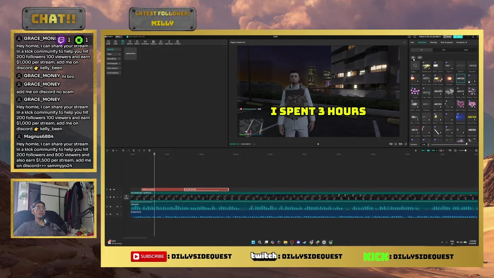Expand the Text effects category
The height and width of the screenshot is (278, 494).
[113, 59]
